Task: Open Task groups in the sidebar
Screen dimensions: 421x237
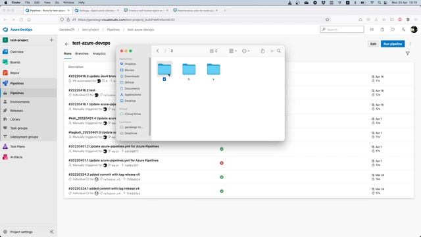Action: [x=19, y=128]
